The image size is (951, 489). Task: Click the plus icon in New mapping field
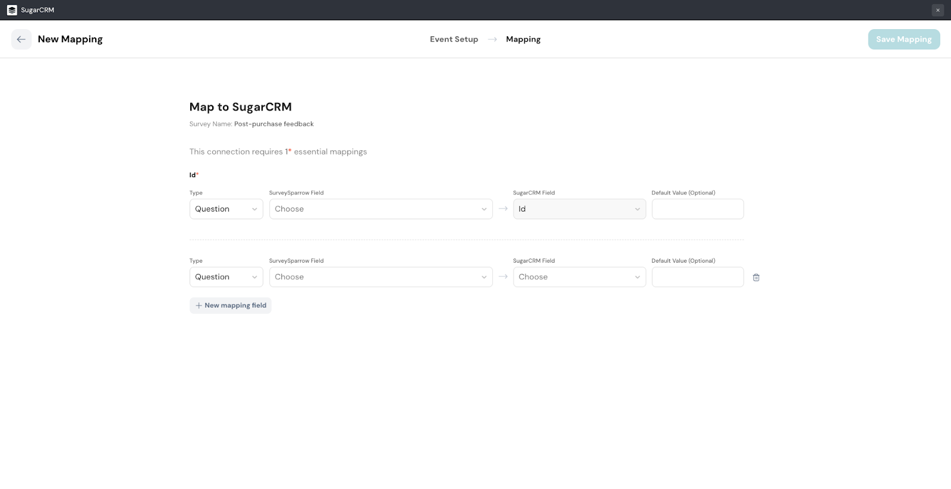click(199, 305)
